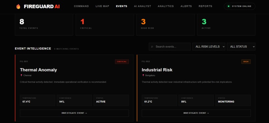Screen dimensions: 269x123
Task: Click the 8 matching events label
Action: [66, 49]
